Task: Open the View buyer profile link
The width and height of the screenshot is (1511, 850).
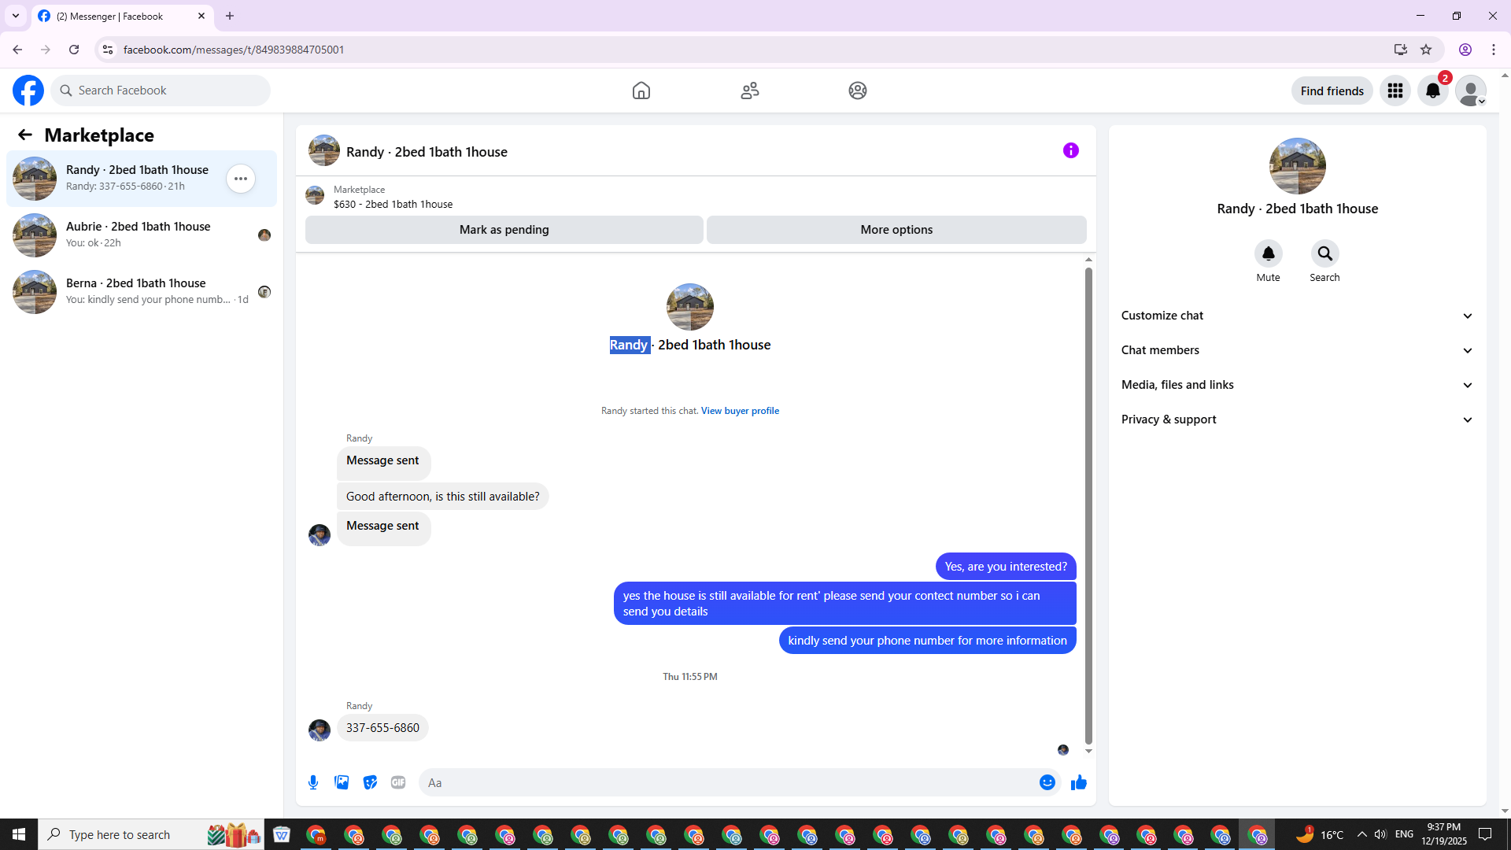Action: [740, 411]
